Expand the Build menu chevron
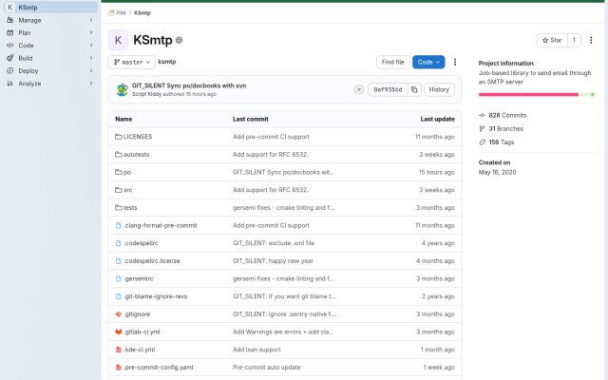 point(91,58)
